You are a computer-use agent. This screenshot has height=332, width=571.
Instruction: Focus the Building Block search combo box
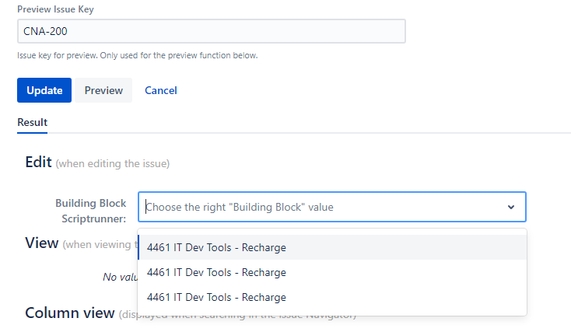click(319, 208)
